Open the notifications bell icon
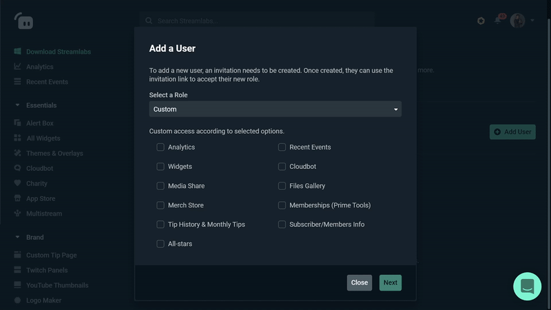The image size is (551, 310). coord(497,21)
